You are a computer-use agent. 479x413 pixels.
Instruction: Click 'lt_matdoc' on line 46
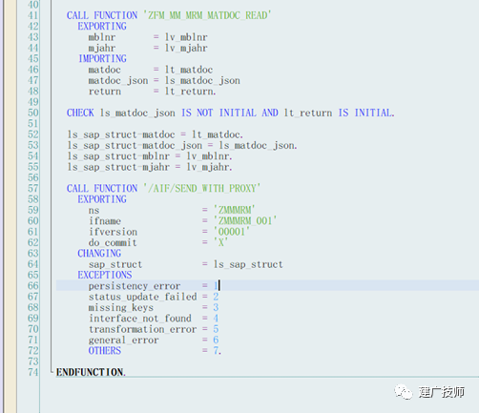click(x=189, y=70)
